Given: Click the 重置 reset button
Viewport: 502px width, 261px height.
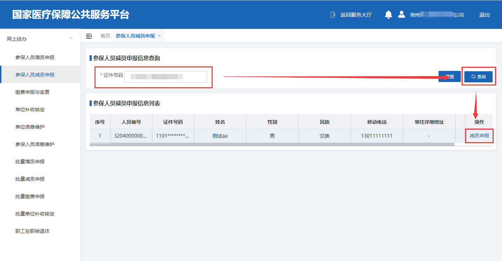Looking at the screenshot, I should coord(449,77).
